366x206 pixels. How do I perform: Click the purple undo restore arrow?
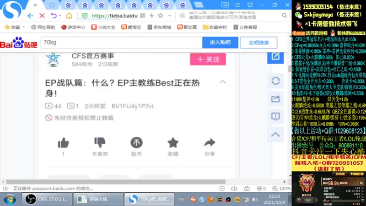pyautogui.click(x=54, y=16)
